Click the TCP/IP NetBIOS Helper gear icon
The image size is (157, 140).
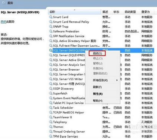click(x=51, y=112)
